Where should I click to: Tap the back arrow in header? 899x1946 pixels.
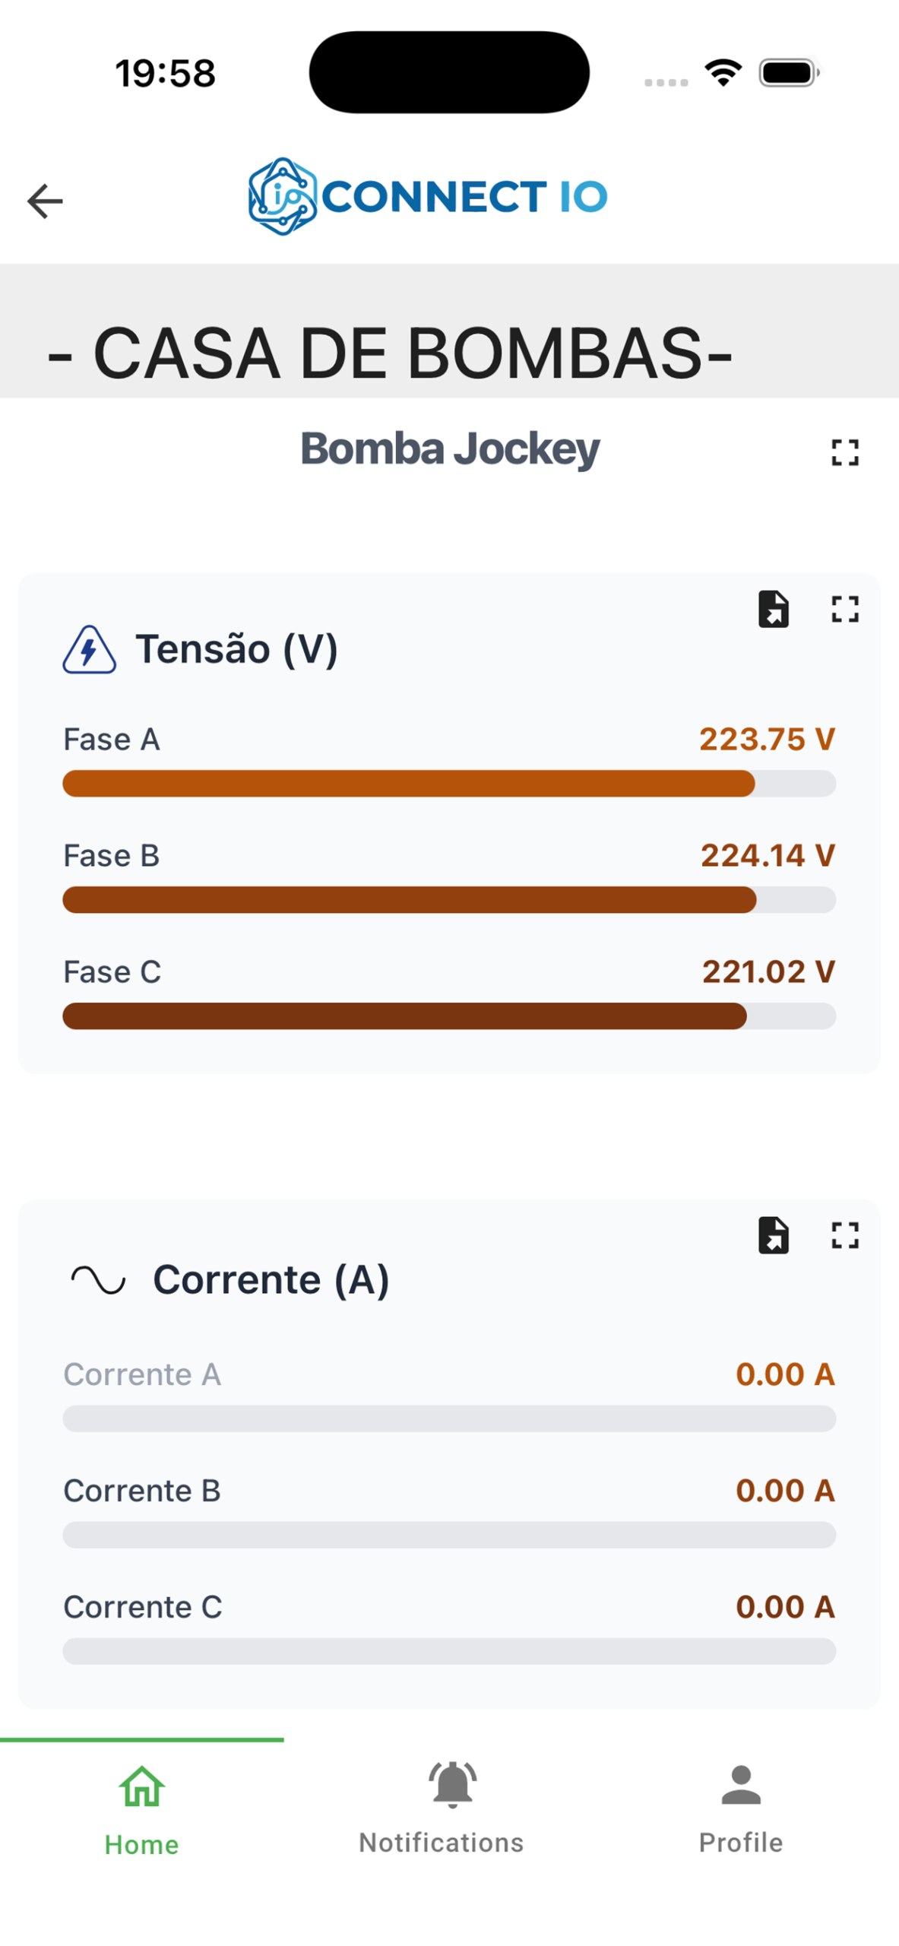[x=45, y=201]
